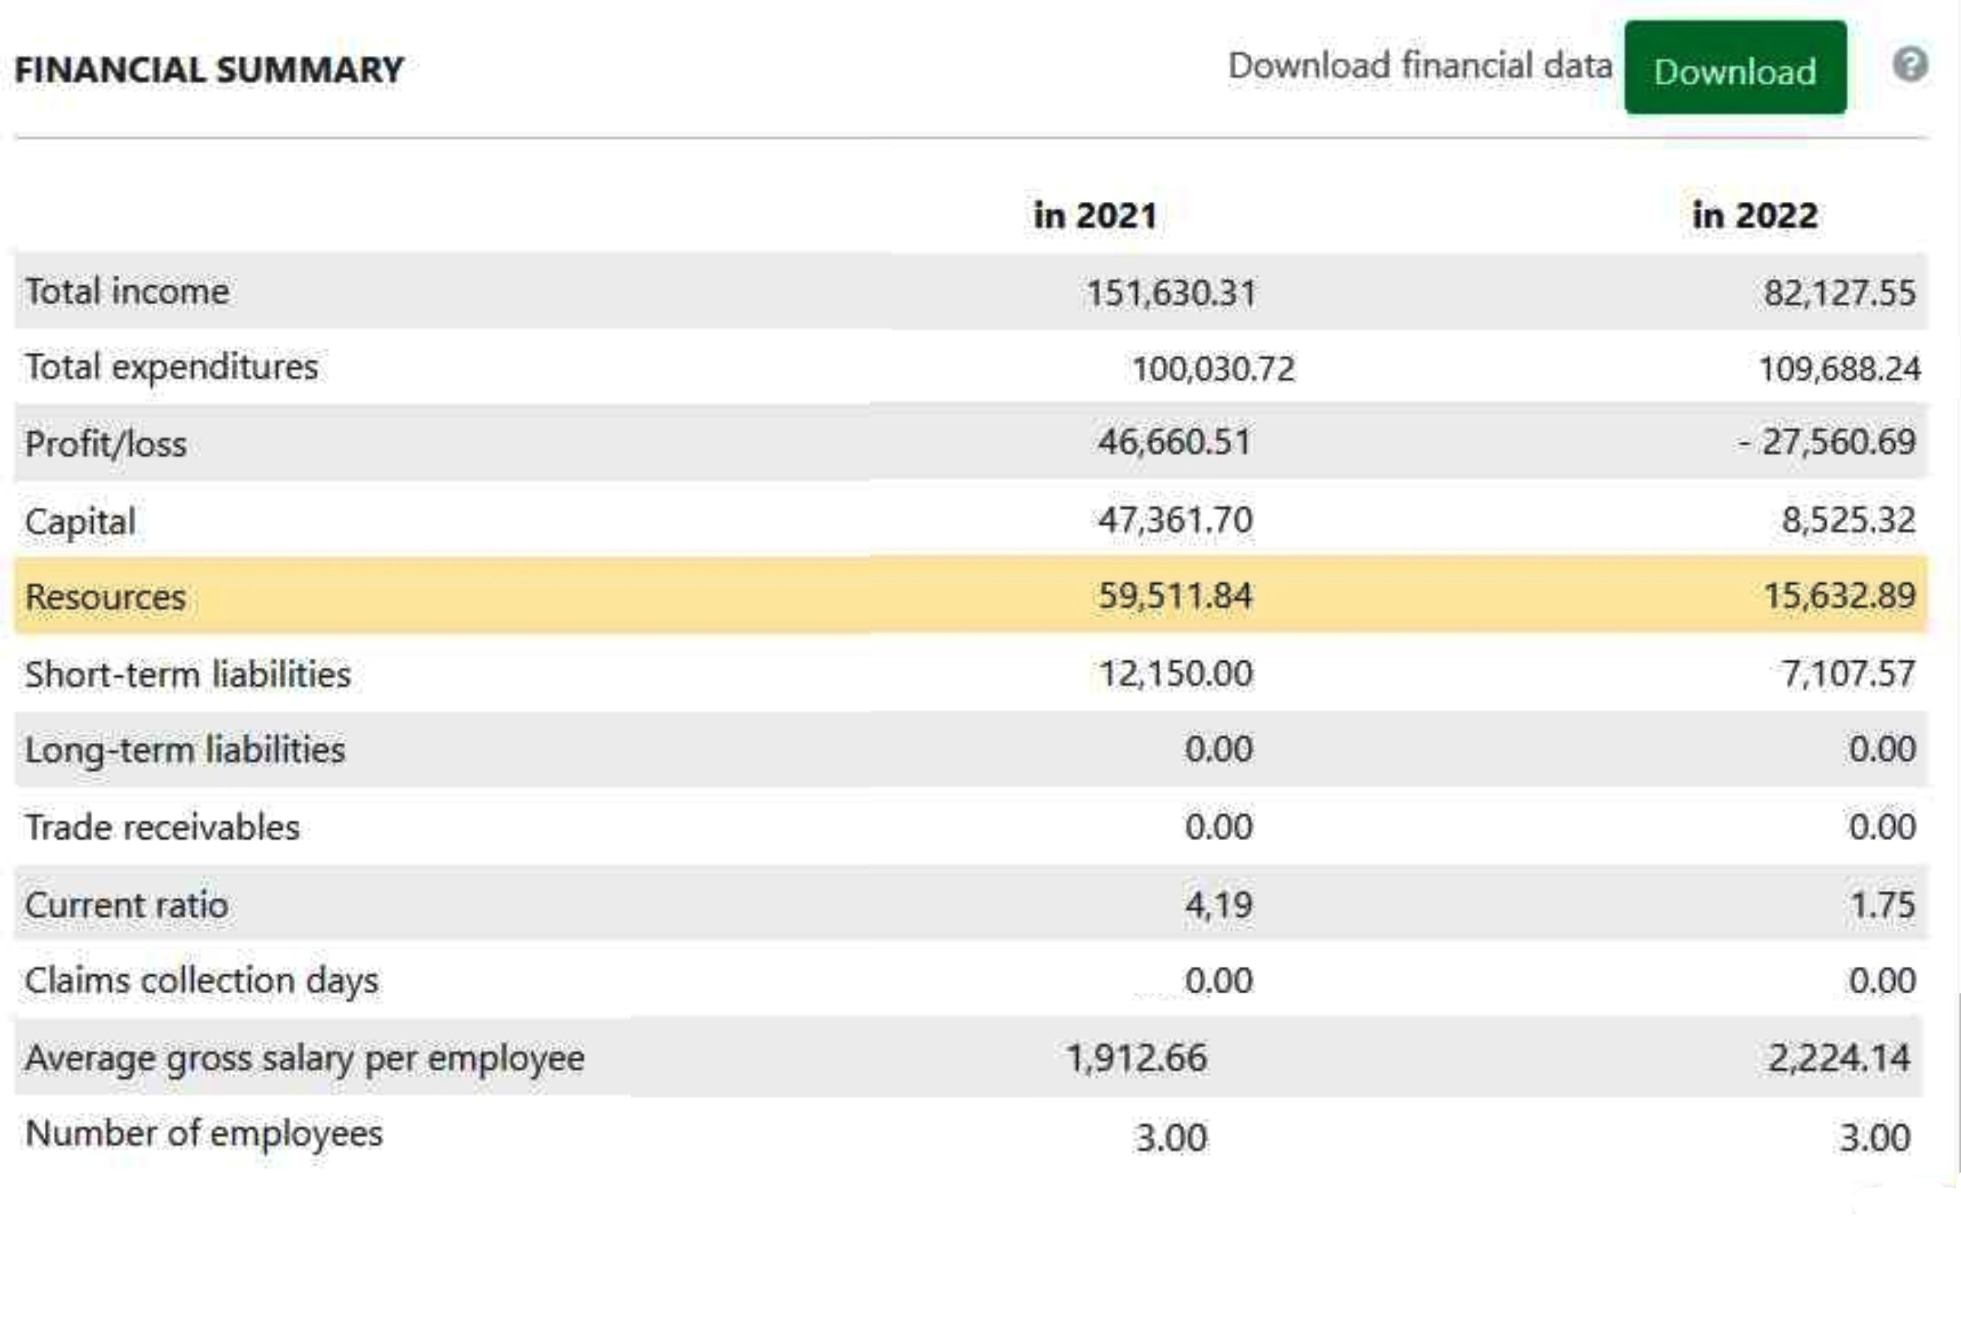Select the 'Total income' row label
Viewport: 1961px width, 1321px height.
(x=127, y=291)
